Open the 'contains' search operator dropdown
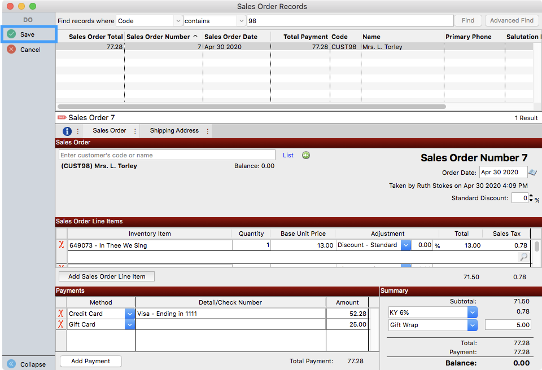542x370 pixels. [242, 21]
